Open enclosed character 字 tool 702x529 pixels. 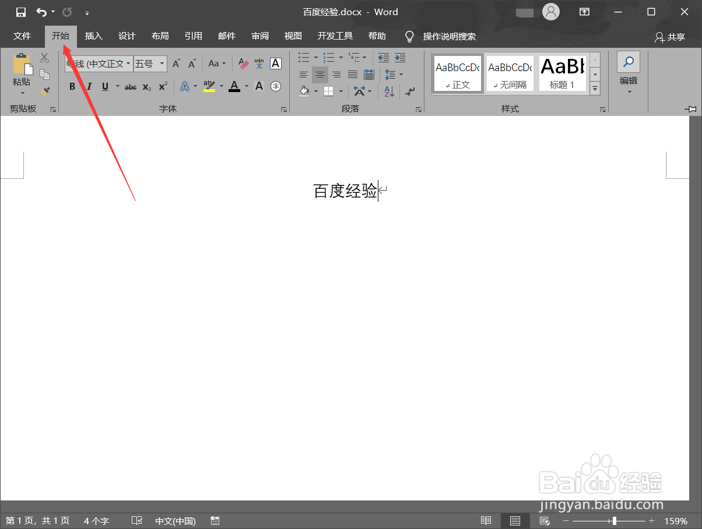(276, 87)
